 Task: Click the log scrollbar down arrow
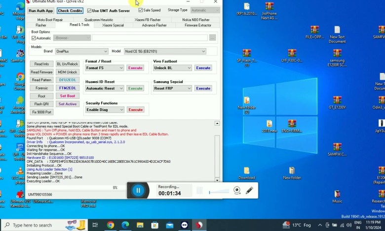(217, 180)
